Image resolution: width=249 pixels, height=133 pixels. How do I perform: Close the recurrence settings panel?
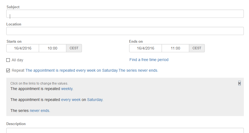239,83
